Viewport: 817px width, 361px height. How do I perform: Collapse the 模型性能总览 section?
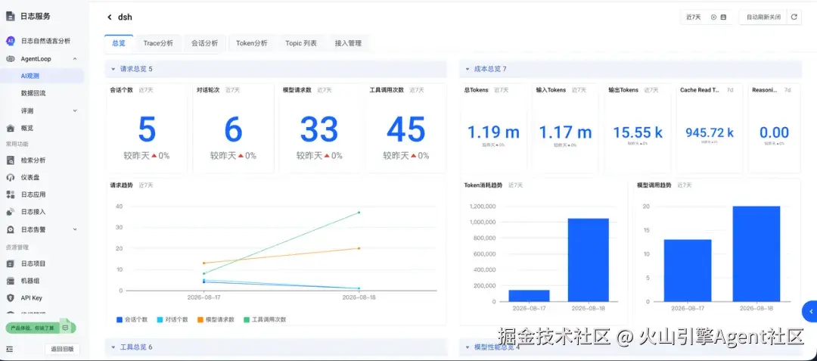[467, 347]
